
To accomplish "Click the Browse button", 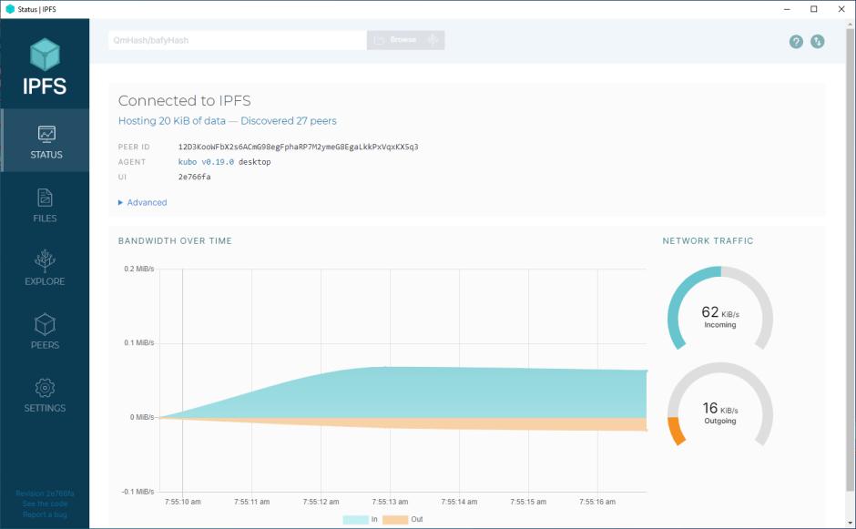I will [405, 40].
